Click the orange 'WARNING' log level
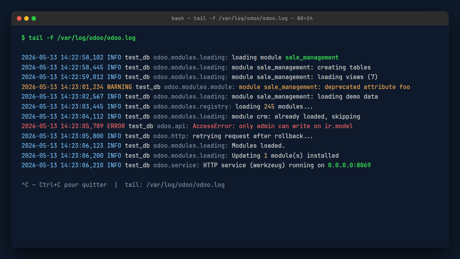 (120, 87)
